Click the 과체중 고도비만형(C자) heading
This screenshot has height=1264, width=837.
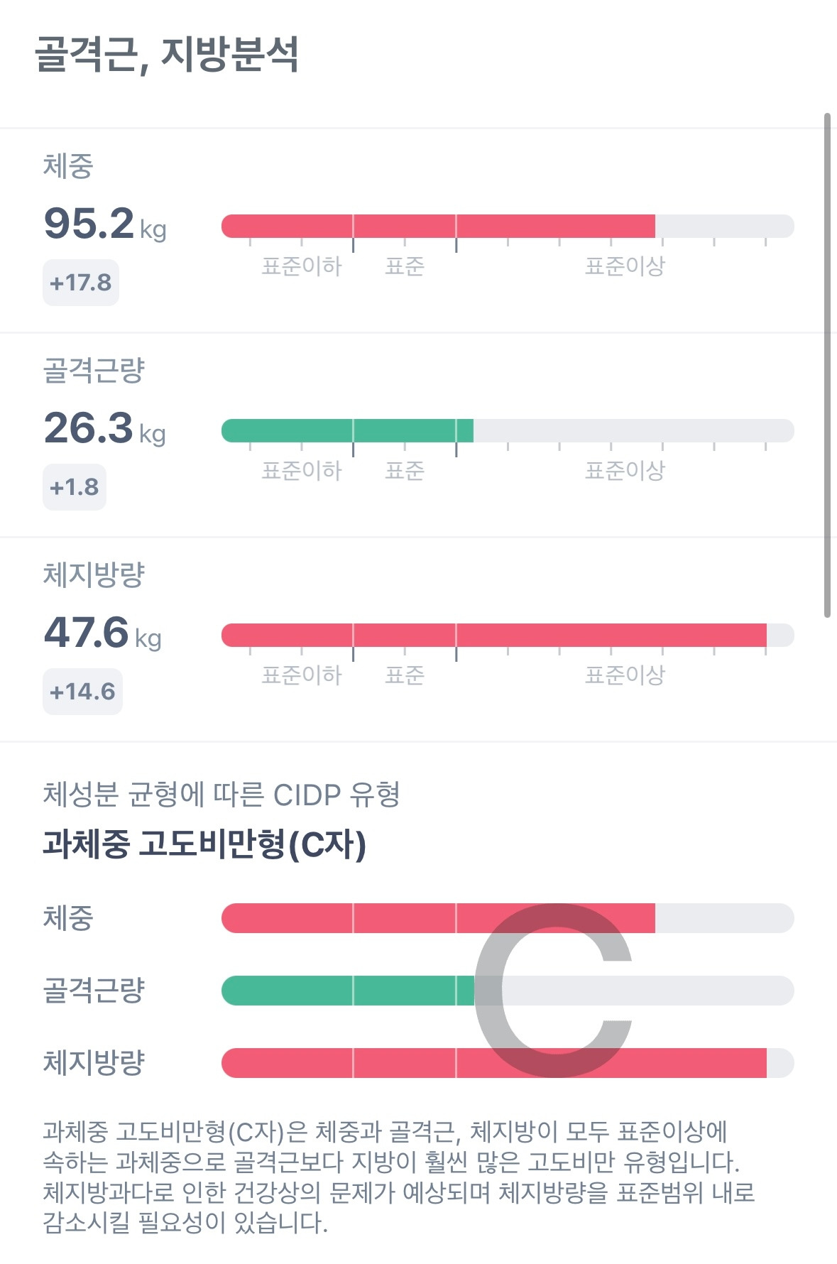204,844
